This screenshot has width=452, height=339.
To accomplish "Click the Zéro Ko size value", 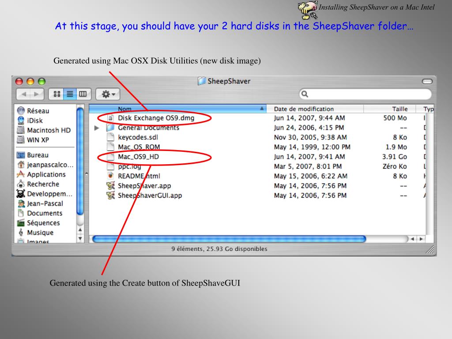I will (395, 166).
